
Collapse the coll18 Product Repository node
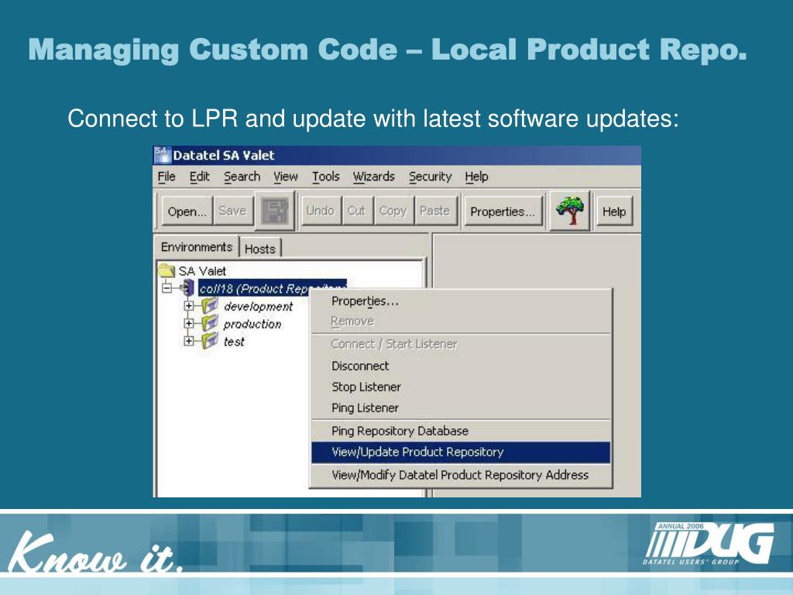(x=166, y=288)
